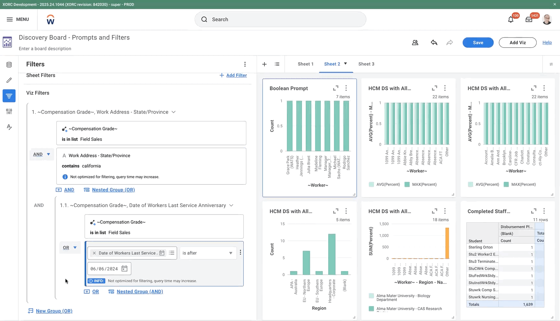The image size is (560, 321).
Task: Select the pencil edit sidebar icon
Action: (x=9, y=80)
